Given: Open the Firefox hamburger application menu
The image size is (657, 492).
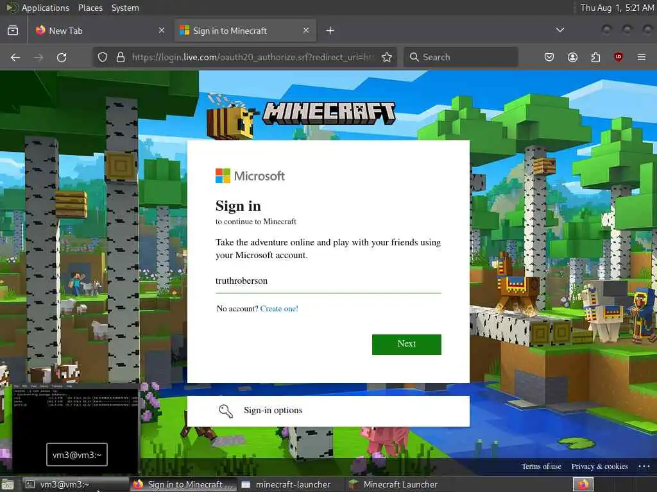Looking at the screenshot, I should point(642,57).
